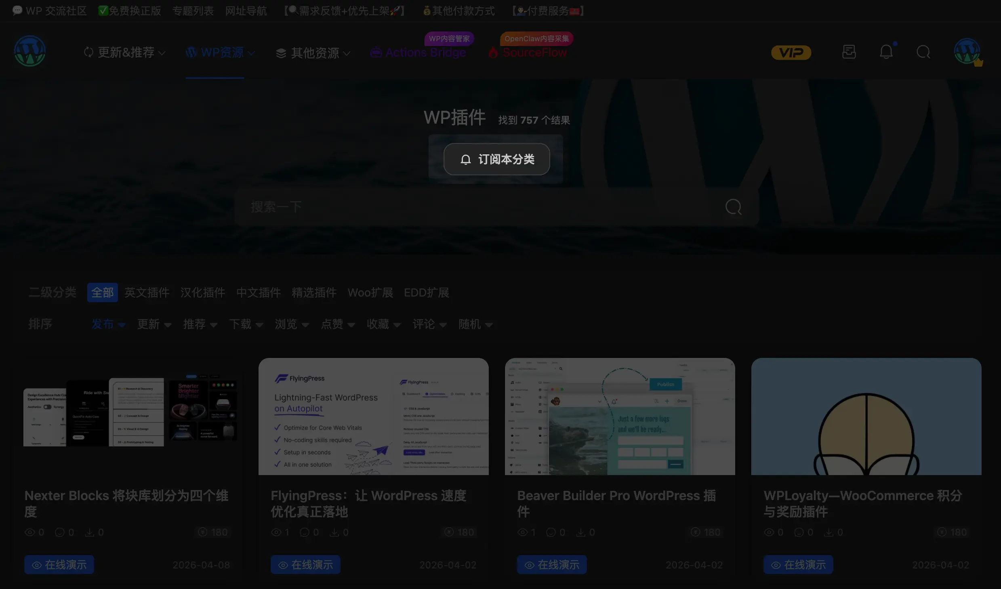The height and width of the screenshot is (589, 1001).
Task: Open the VIP membership badge
Action: pyautogui.click(x=791, y=53)
